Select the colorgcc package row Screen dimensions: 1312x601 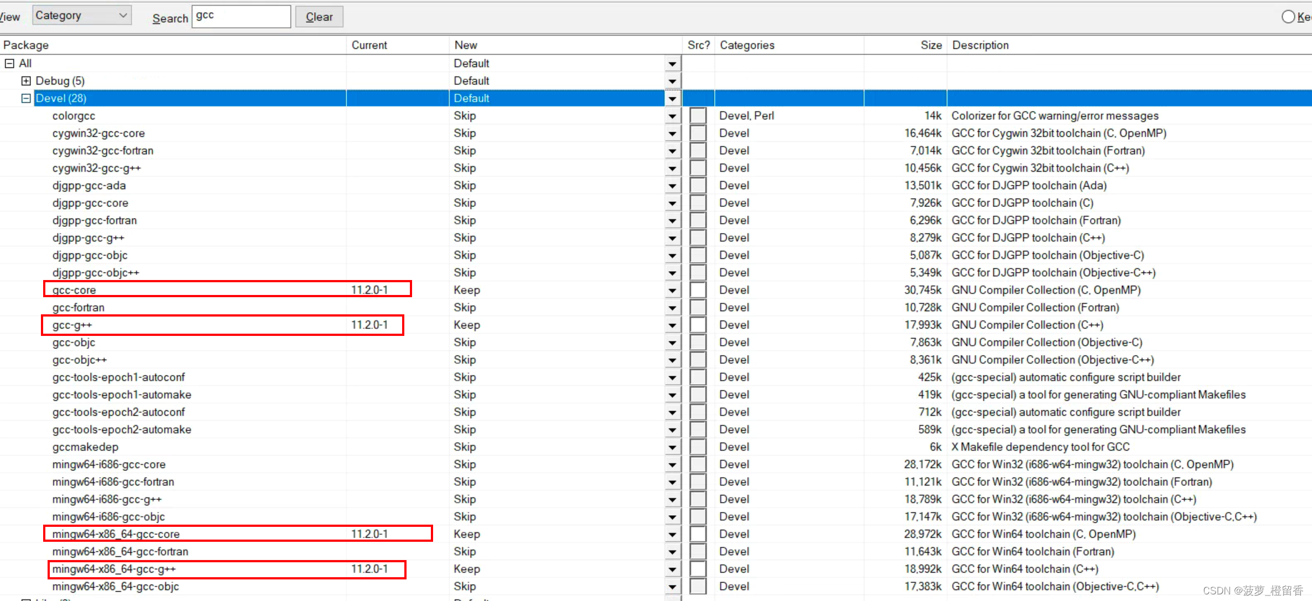[x=74, y=116]
